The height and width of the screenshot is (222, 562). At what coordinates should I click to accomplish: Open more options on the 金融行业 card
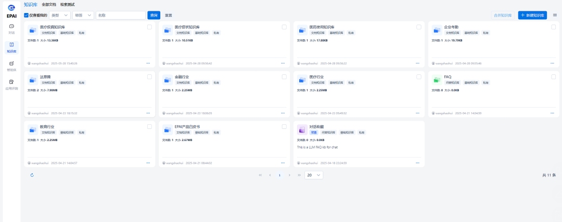(283, 113)
